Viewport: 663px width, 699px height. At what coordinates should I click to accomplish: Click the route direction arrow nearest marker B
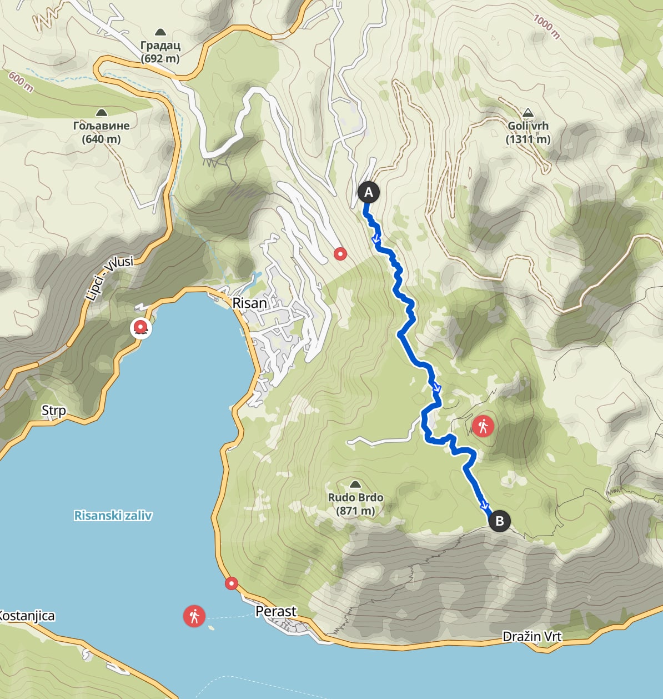[x=485, y=505]
